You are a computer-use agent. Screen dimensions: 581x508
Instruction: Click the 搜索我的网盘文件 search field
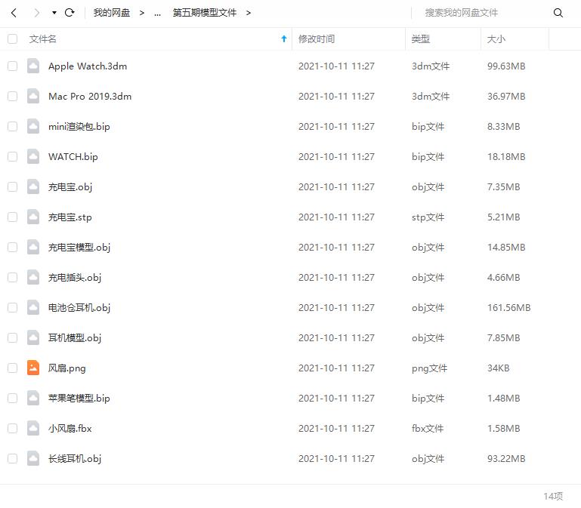pos(484,13)
